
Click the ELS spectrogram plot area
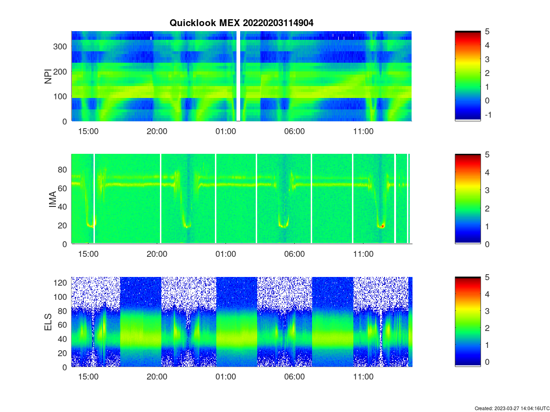(x=242, y=322)
